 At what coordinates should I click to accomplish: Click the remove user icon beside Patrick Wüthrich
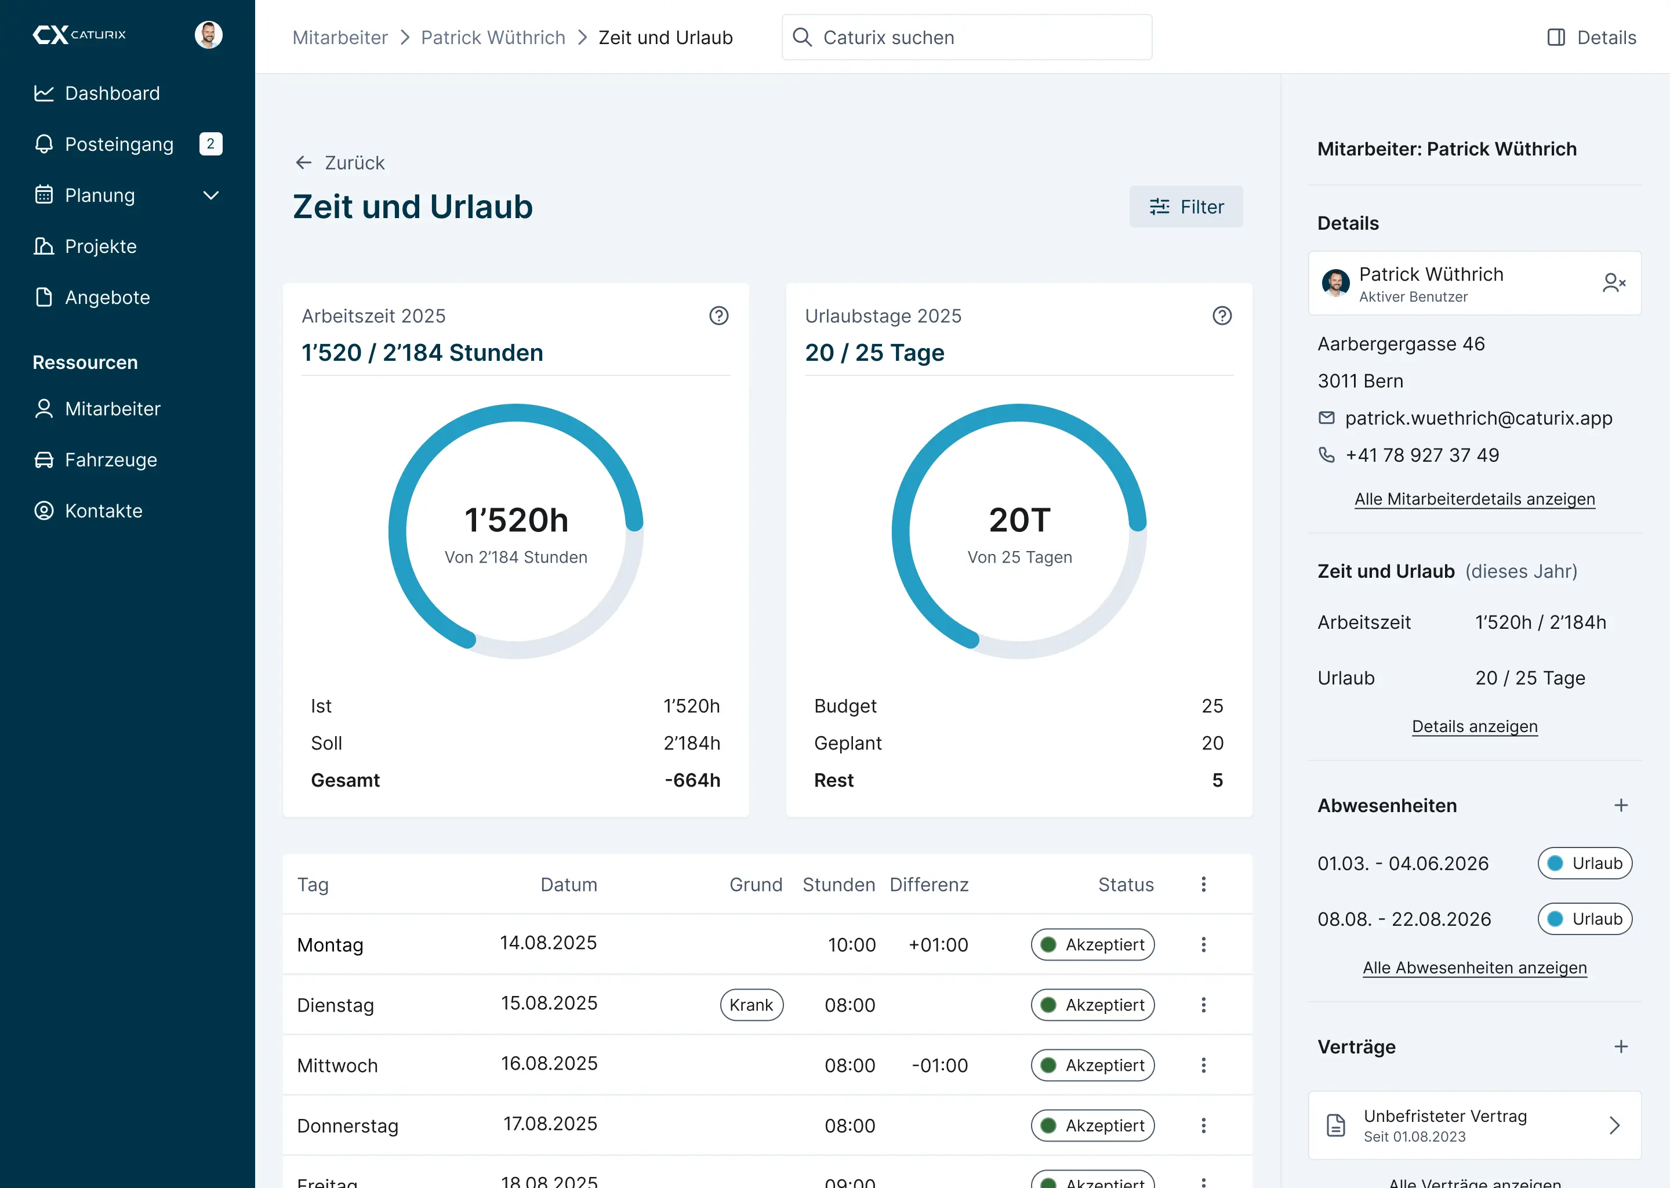(1613, 283)
